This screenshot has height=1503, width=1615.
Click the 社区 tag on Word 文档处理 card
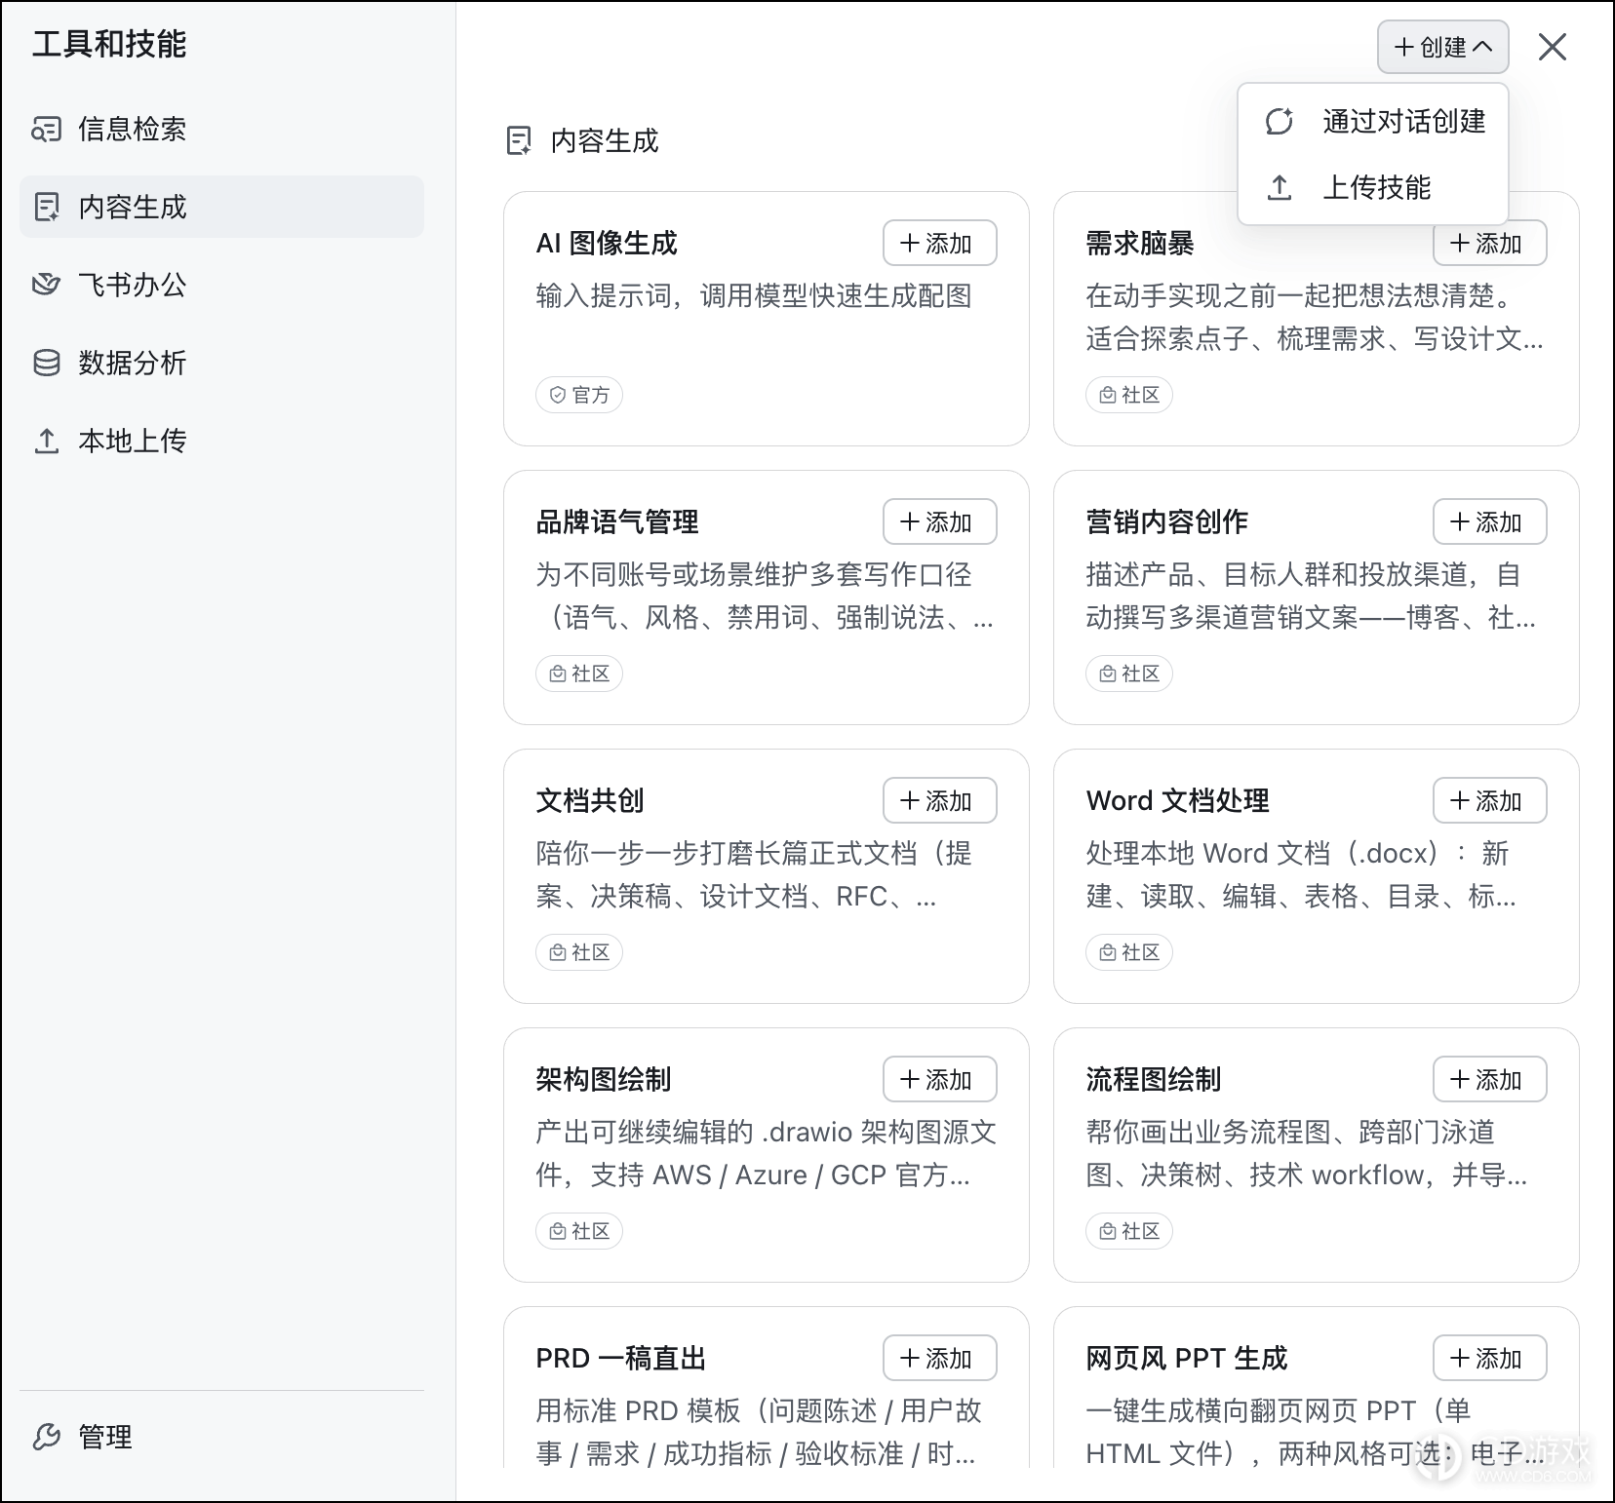coord(1129,952)
